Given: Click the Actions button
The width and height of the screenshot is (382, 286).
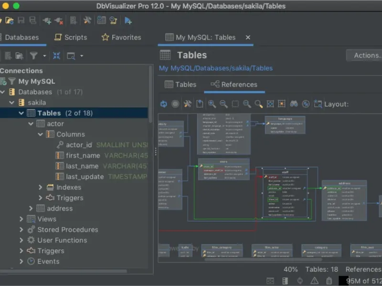Looking at the screenshot, I should pos(365,55).
